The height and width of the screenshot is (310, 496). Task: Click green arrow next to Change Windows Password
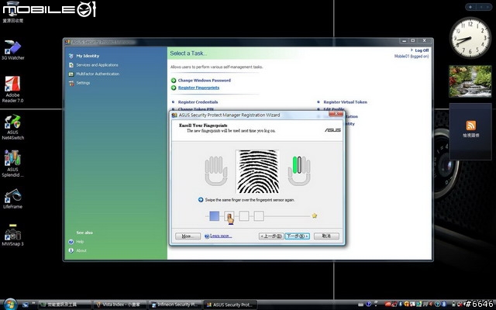click(x=174, y=81)
